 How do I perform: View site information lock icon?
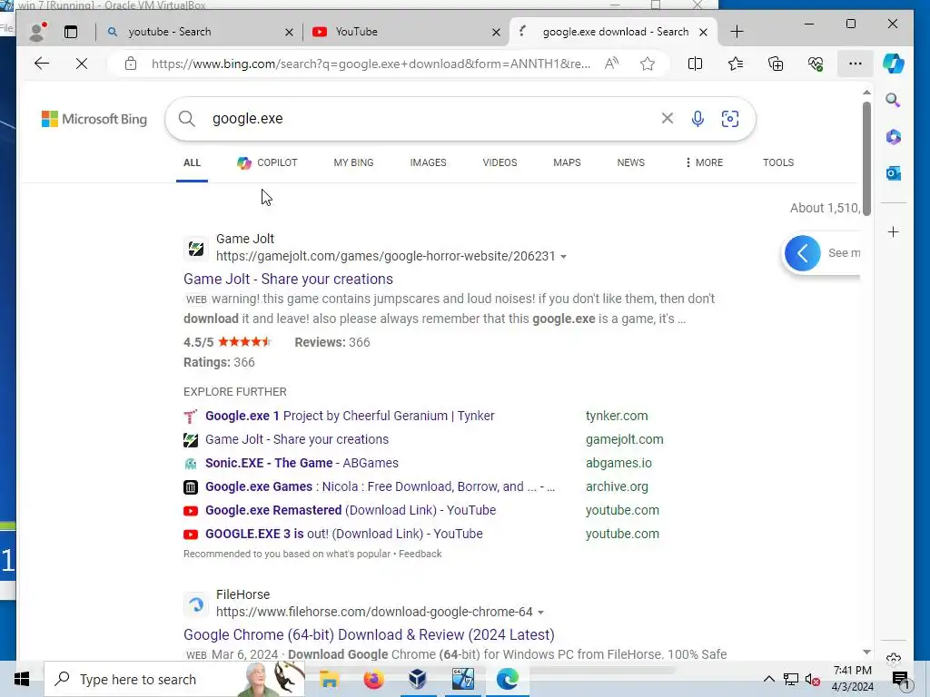[x=131, y=64]
